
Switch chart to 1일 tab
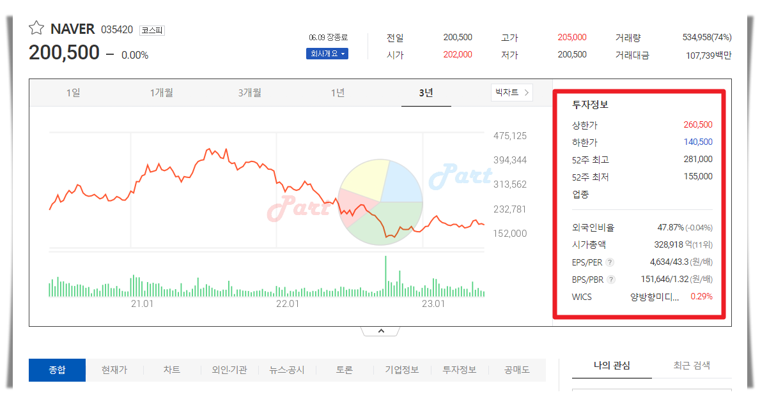pos(74,93)
